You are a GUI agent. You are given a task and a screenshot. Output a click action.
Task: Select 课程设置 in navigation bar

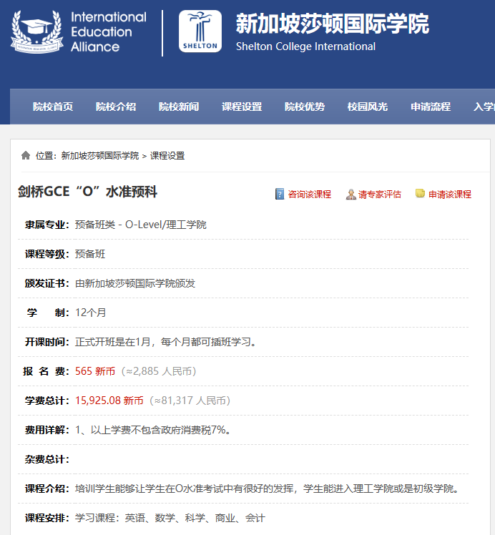[242, 107]
